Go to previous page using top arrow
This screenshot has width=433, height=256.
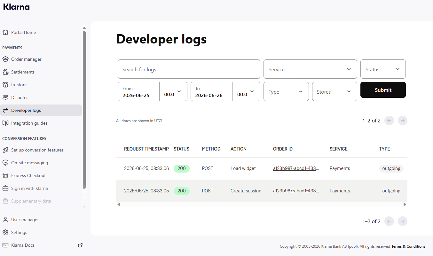point(389,120)
